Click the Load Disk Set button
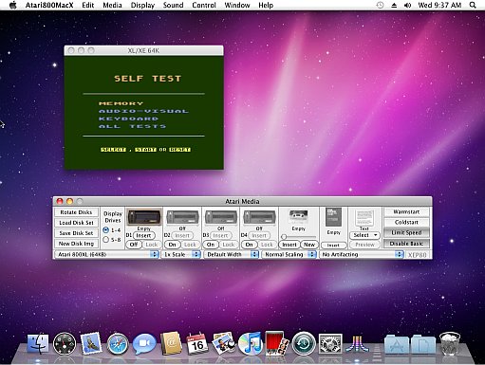This screenshot has height=365, width=485. click(x=76, y=223)
